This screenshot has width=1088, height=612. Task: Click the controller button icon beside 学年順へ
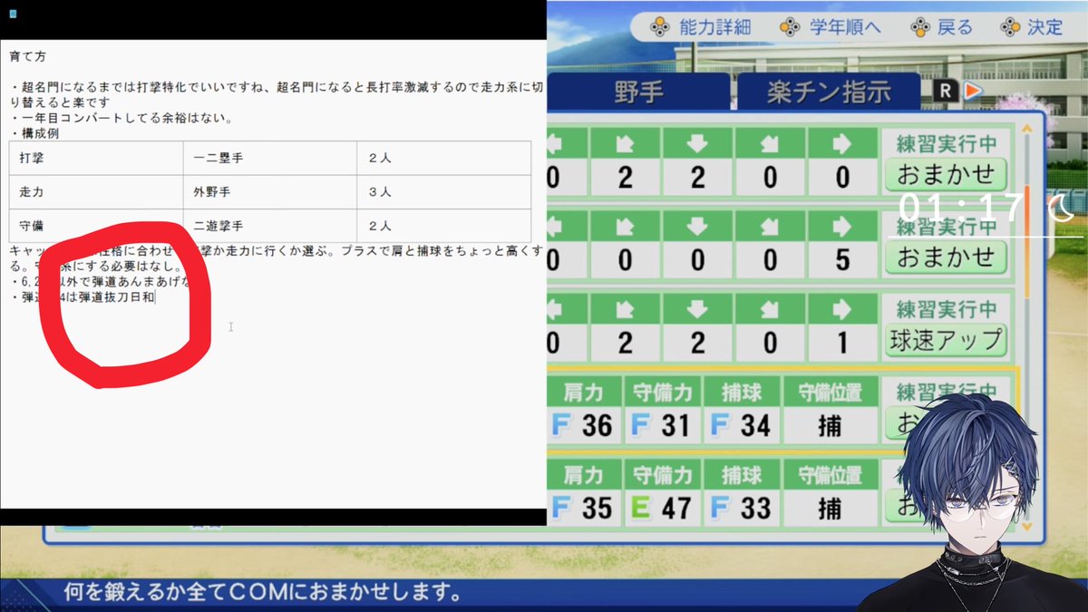(x=792, y=27)
